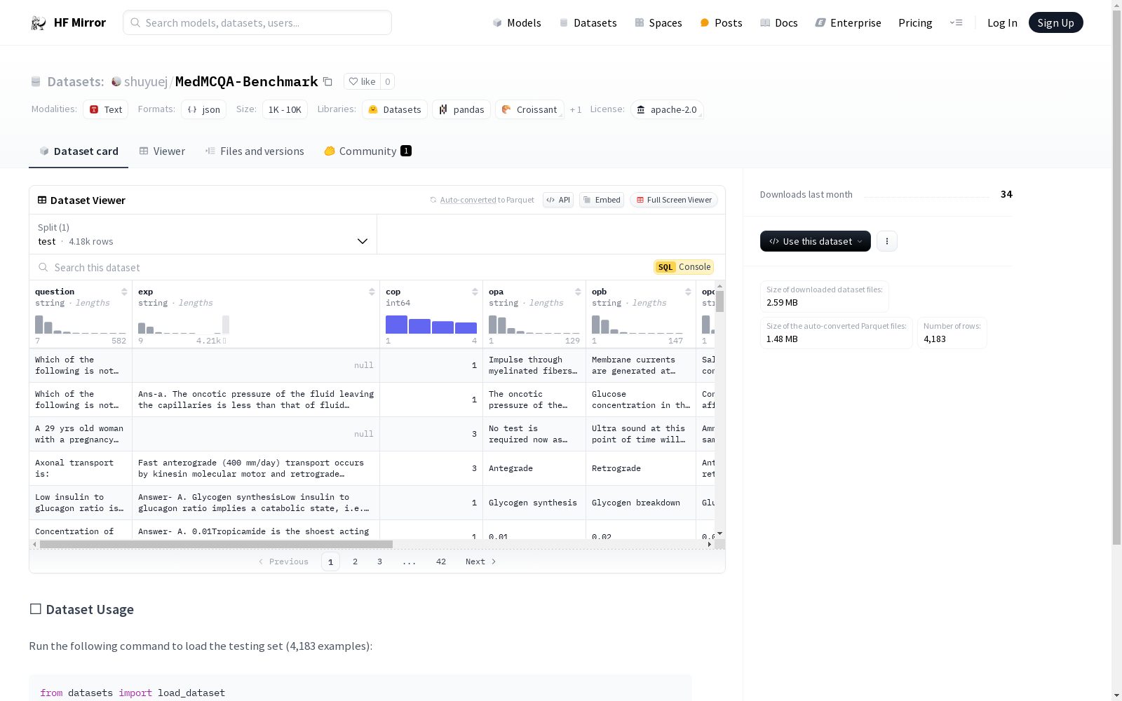Viewport: 1122px width, 701px height.
Task: Click the "Glycogen synthesis" opa cell
Action: click(534, 503)
